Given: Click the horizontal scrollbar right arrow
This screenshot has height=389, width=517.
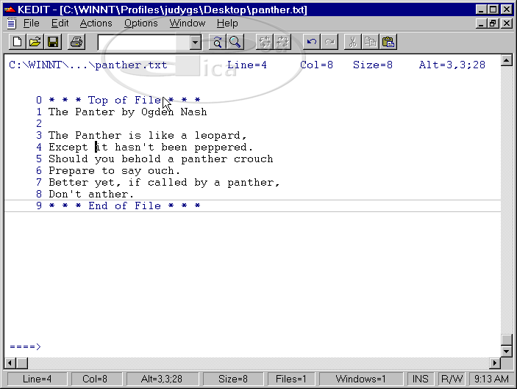Looking at the screenshot, I should click(x=494, y=363).
